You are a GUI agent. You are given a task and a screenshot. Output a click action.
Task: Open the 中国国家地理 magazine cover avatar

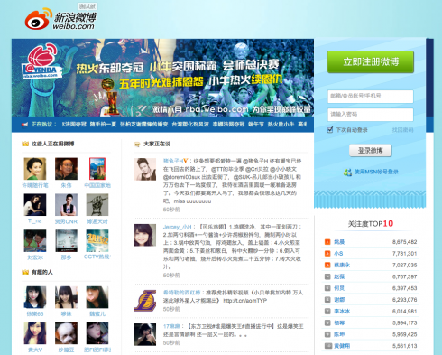[97, 169]
